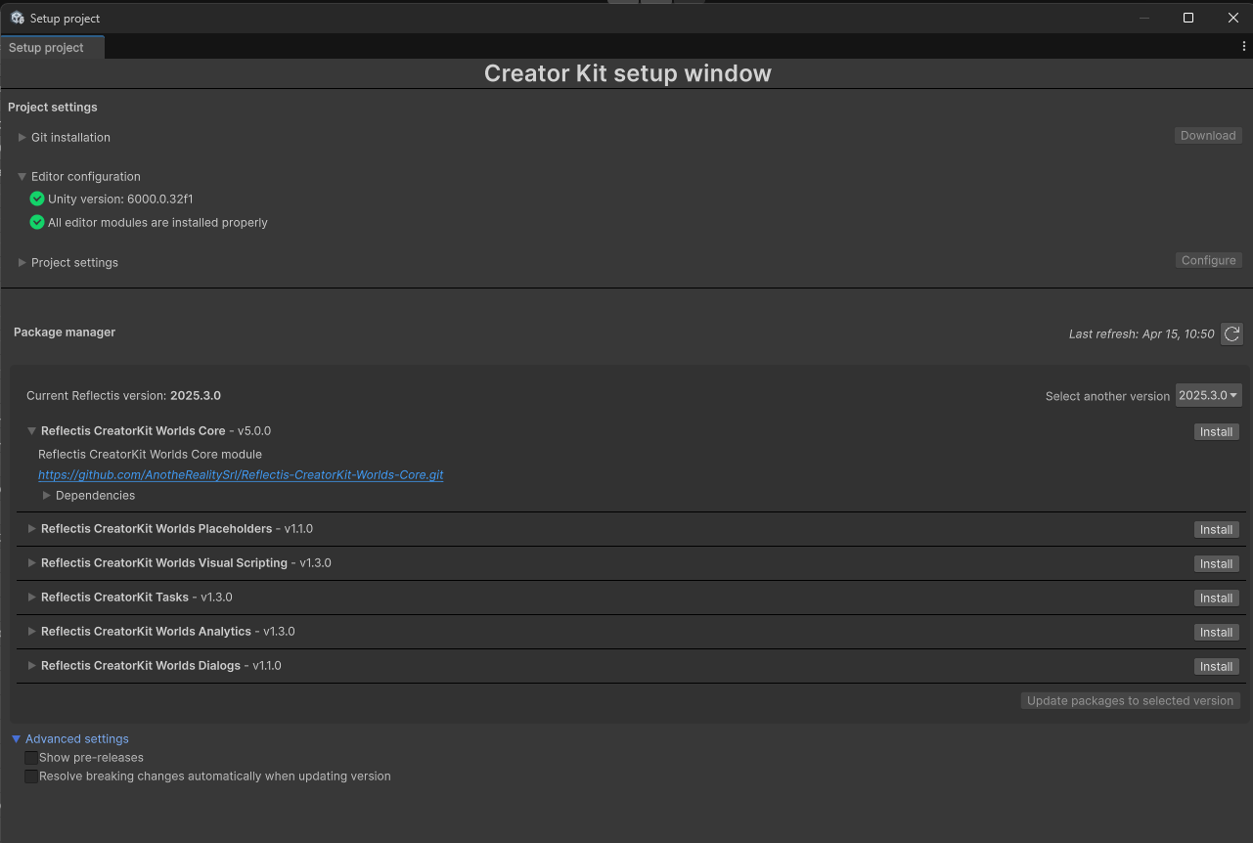1253x843 pixels.
Task: Install Reflectis CreatorKit Worlds Core package
Action: tap(1216, 432)
